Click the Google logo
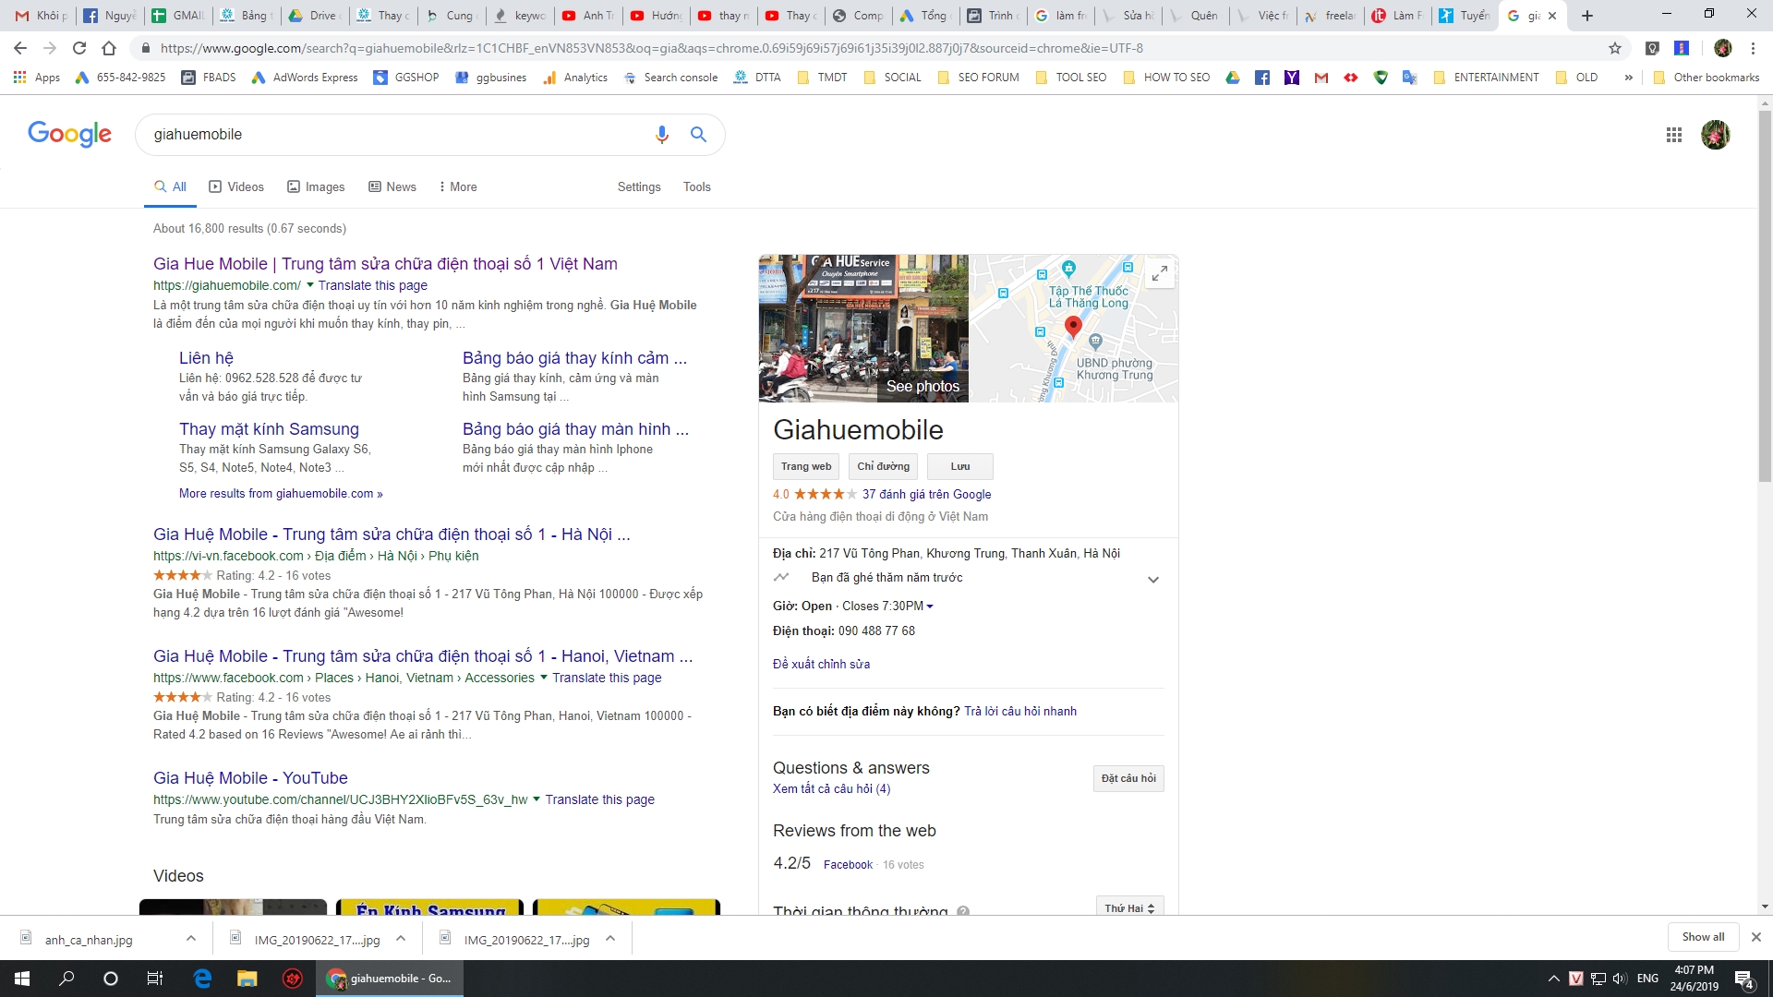 coord(69,134)
